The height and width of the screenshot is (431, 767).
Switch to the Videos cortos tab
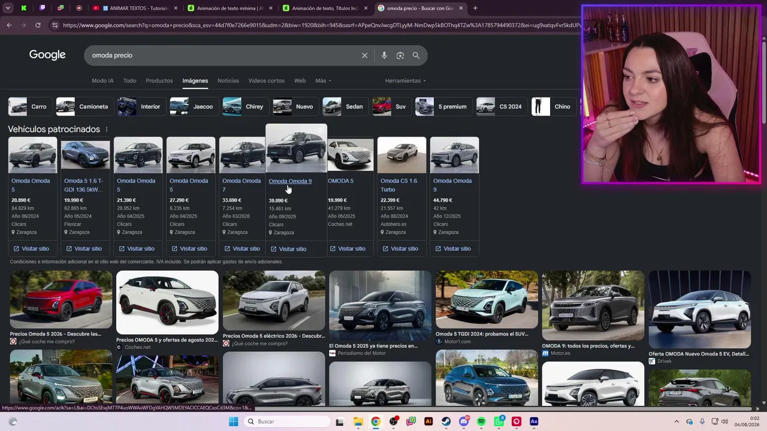(267, 81)
